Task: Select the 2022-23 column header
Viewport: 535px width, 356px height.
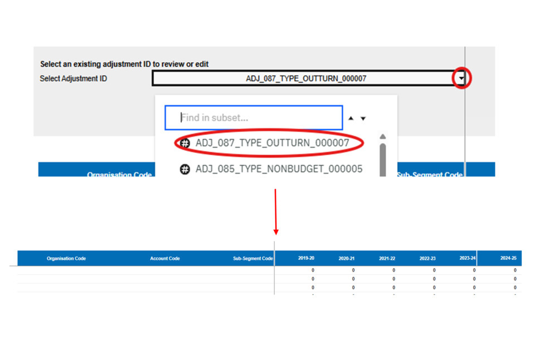Action: [x=427, y=259]
